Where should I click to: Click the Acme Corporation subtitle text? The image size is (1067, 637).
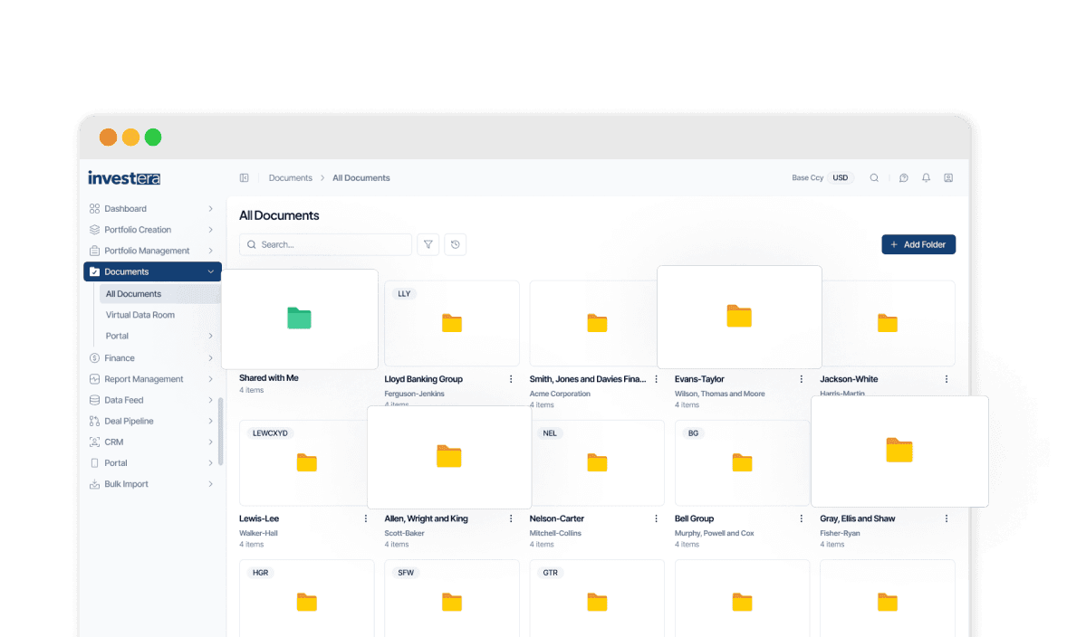tap(560, 394)
